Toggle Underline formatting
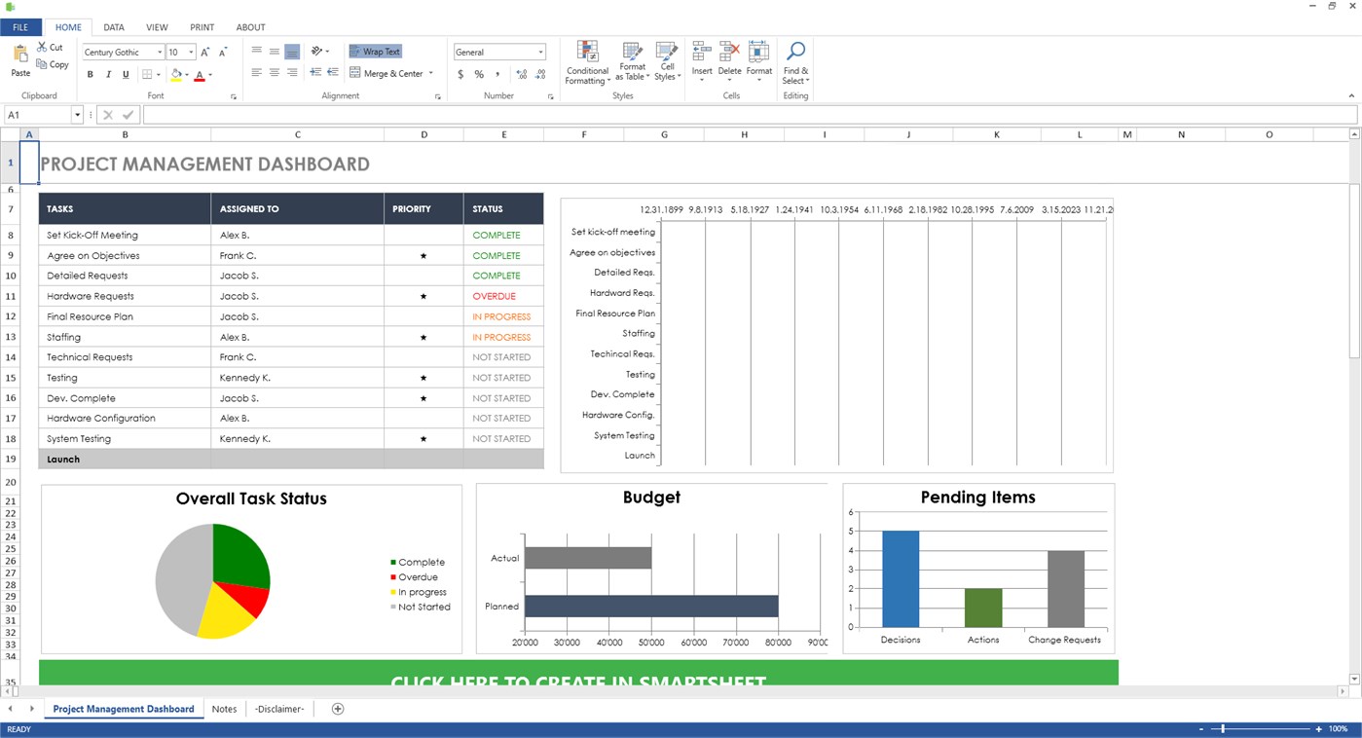Viewport: 1362px width, 738px height. click(127, 73)
